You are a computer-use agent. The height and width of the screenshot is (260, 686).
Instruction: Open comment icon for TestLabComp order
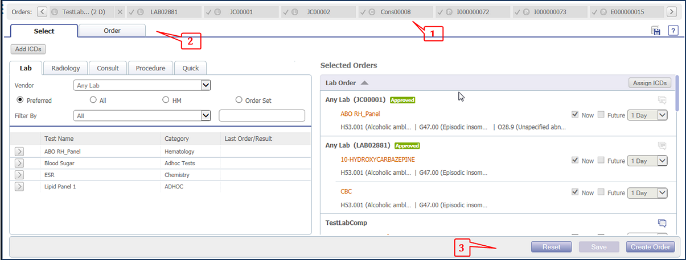coord(662,223)
